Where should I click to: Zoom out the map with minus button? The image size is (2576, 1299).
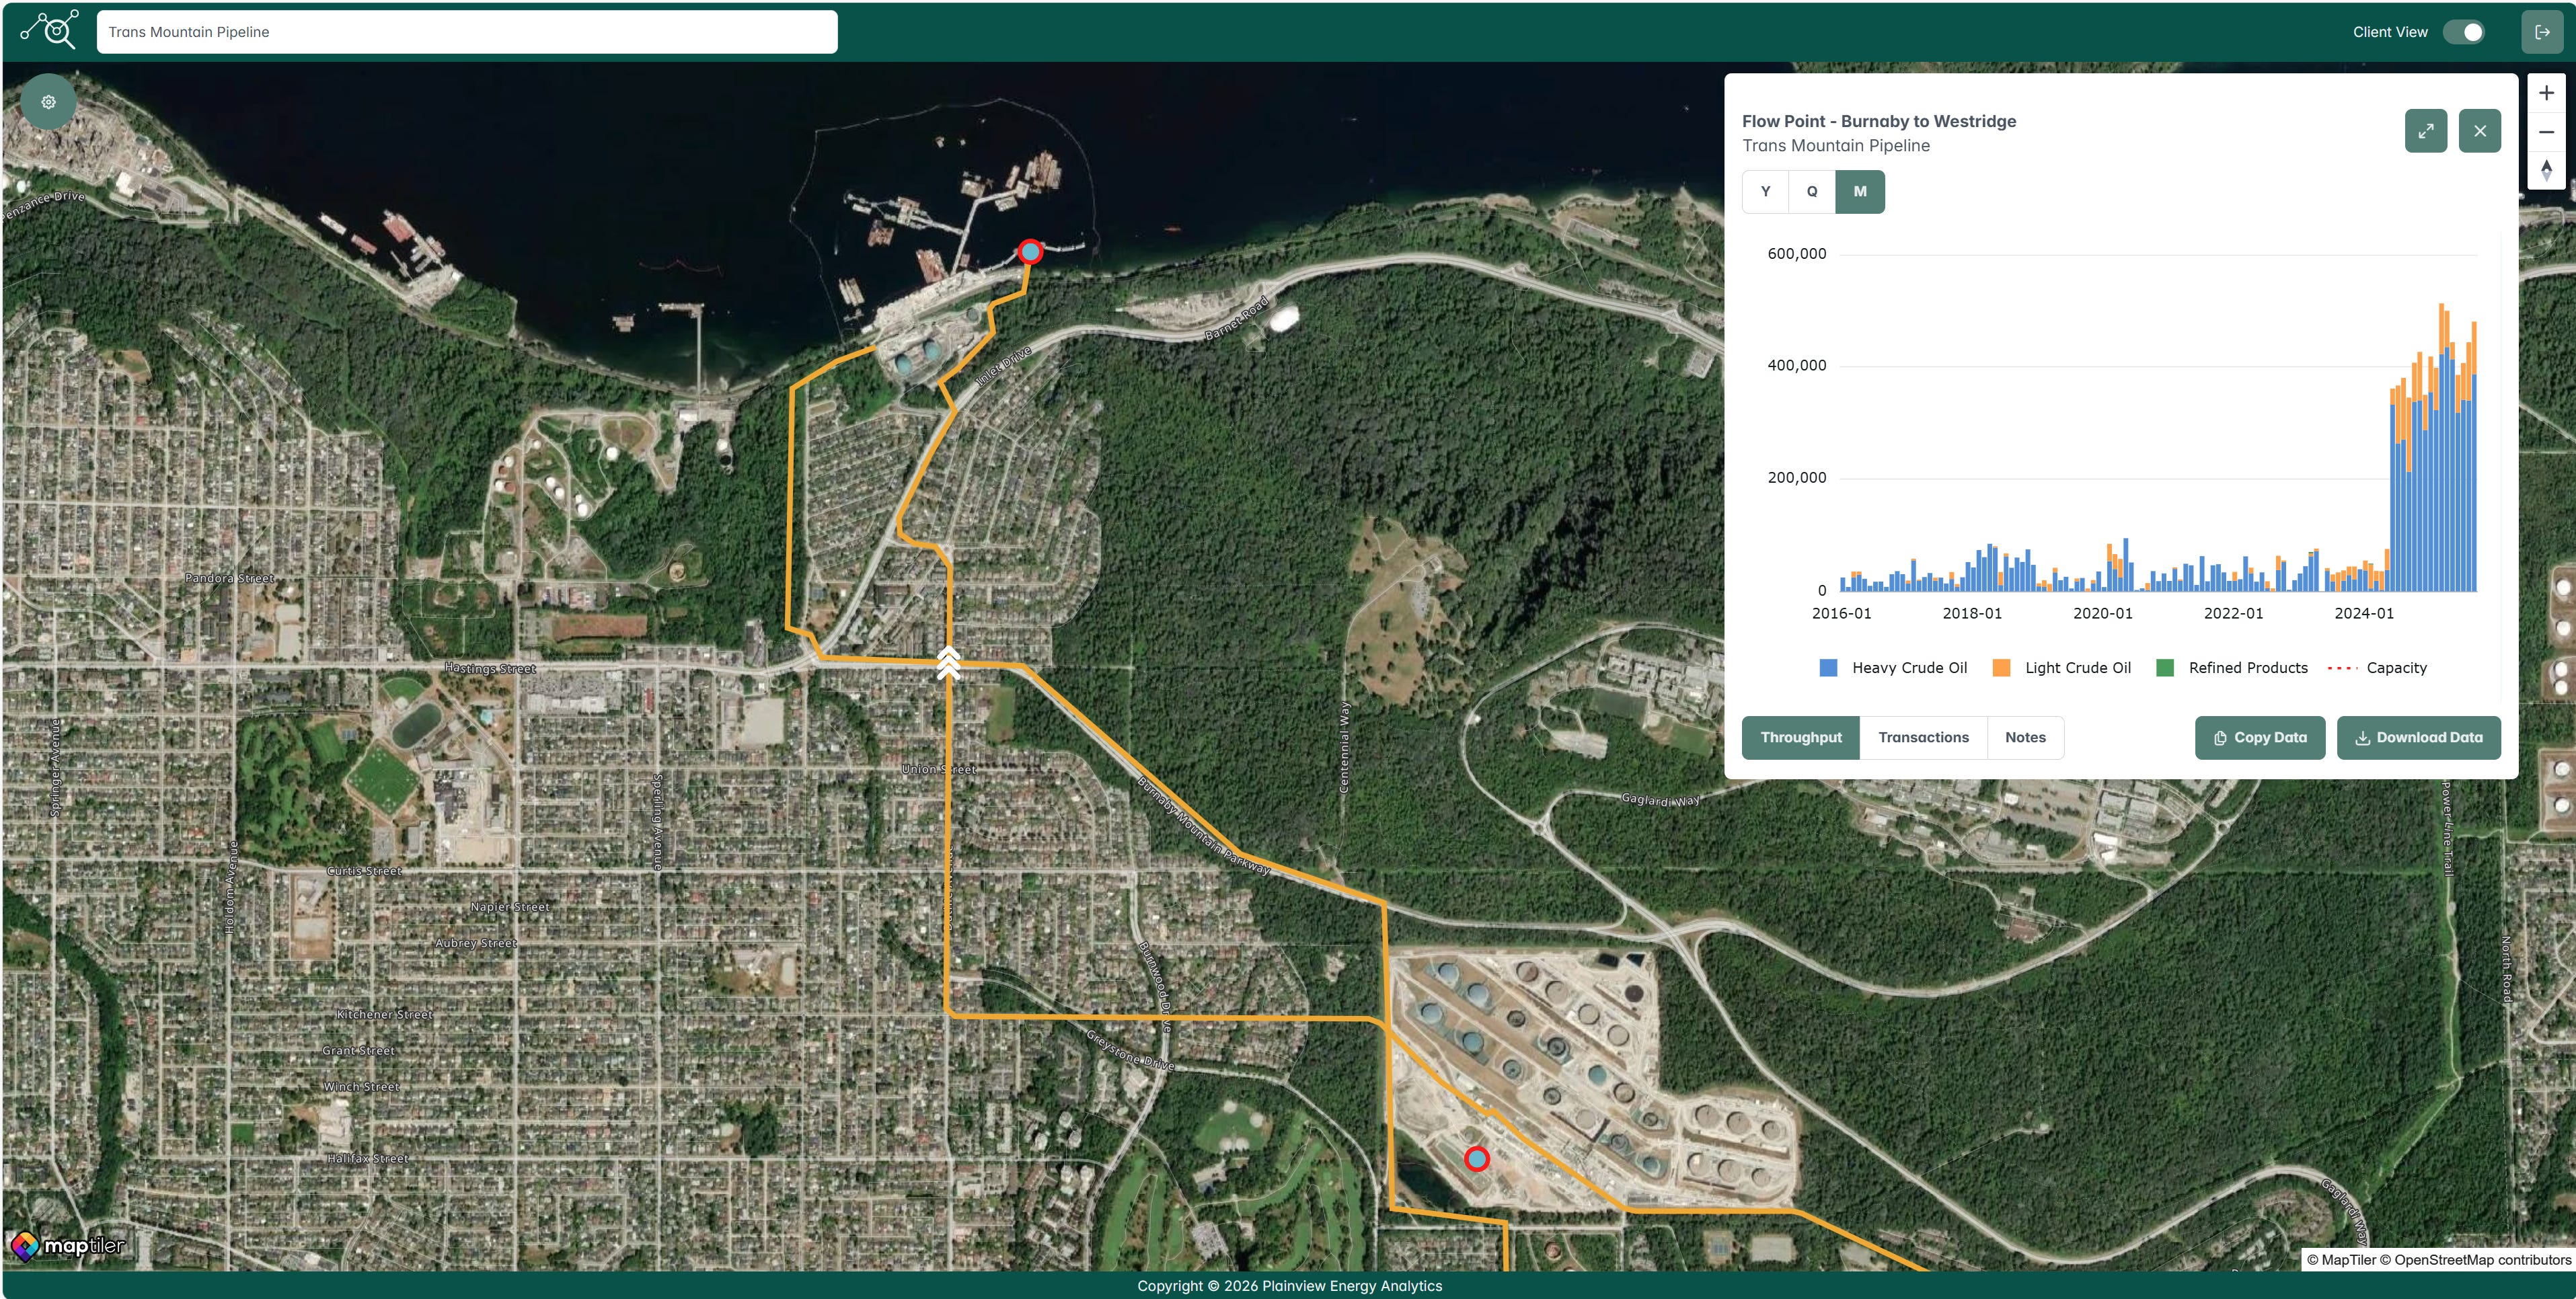tap(2546, 132)
